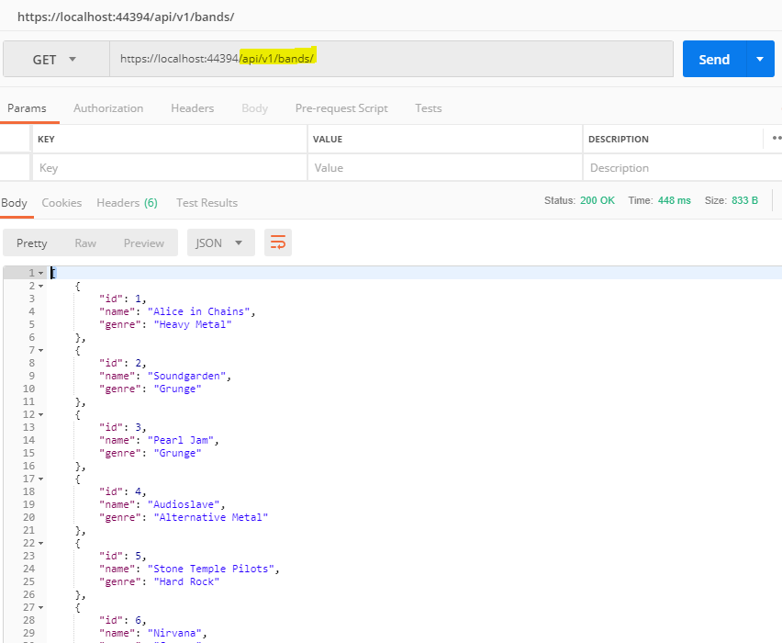Viewport: 782px width, 643px height.
Task: Switch to the Authorization tab
Action: click(108, 108)
